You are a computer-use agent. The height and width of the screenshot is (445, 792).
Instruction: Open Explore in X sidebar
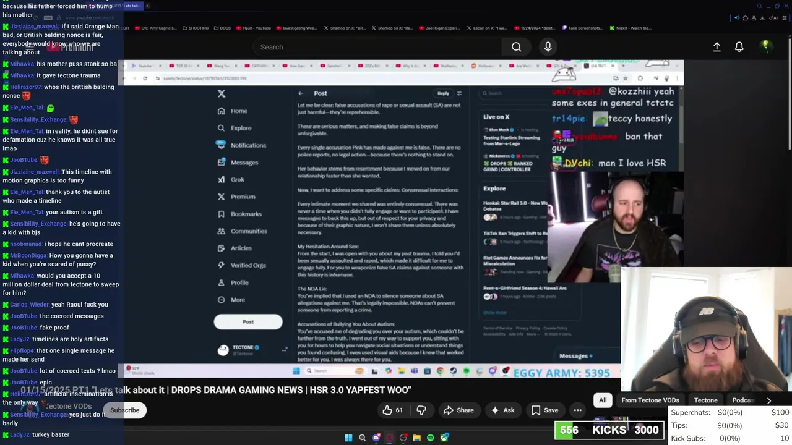(234, 128)
